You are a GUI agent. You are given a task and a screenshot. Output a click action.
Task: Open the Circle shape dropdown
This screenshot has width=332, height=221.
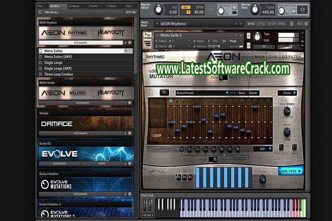(287, 93)
